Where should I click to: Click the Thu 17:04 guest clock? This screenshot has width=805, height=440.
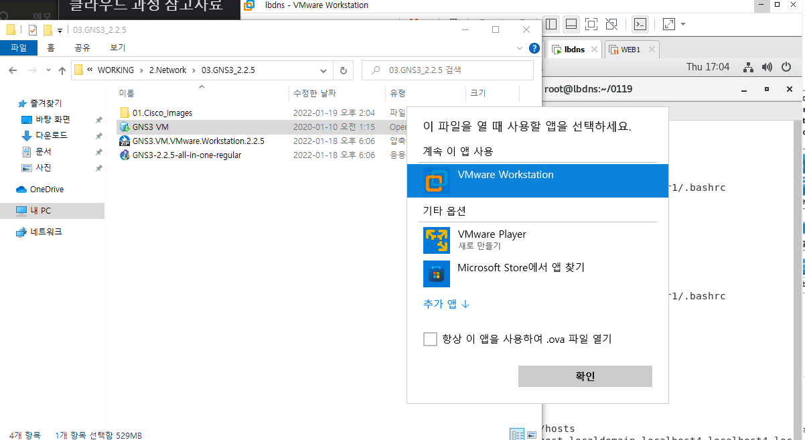pyautogui.click(x=708, y=67)
